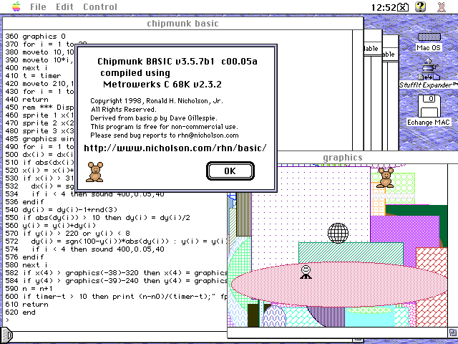Image resolution: width=458 pixels, height=344 pixels.
Task: Click line "560 y(i) = y(i)+dy(i)"
Action: point(51,226)
